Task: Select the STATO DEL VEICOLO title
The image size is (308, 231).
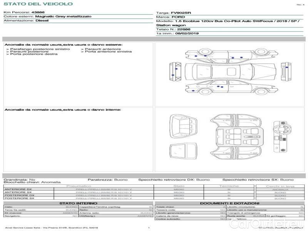Action: (38, 4)
